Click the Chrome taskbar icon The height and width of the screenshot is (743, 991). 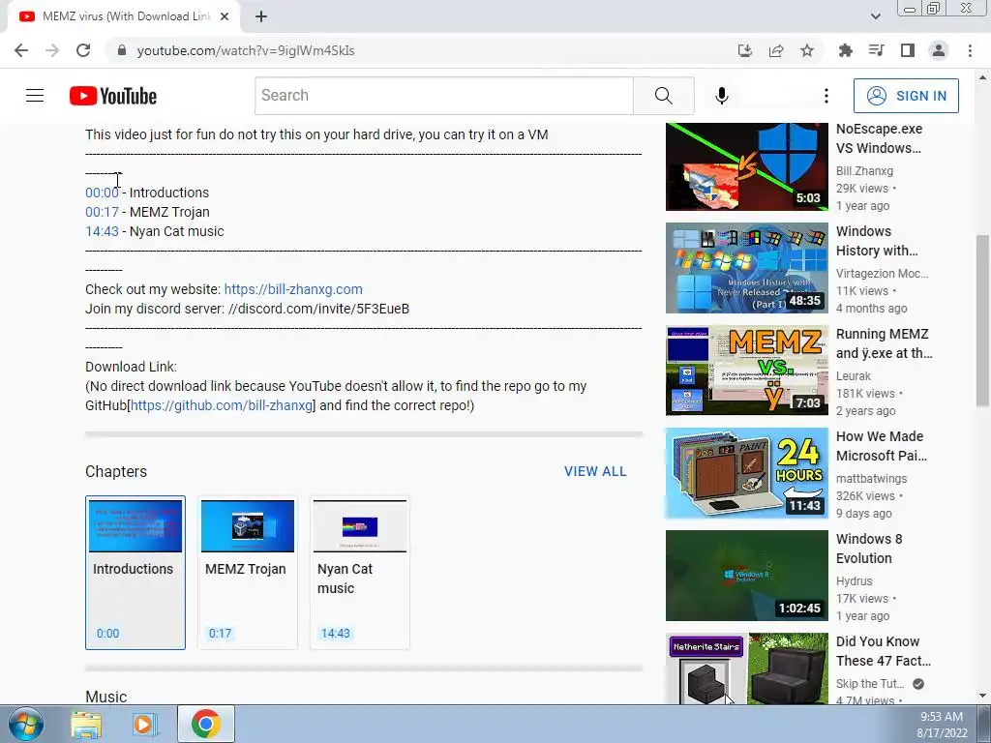tap(206, 724)
